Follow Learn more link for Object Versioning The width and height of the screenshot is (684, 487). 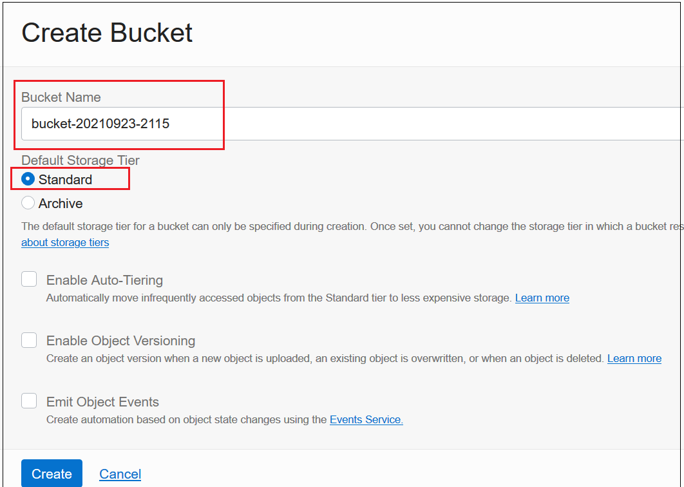(x=634, y=358)
